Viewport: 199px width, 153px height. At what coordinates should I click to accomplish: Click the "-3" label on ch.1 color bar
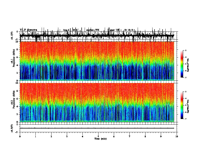click(185, 50)
